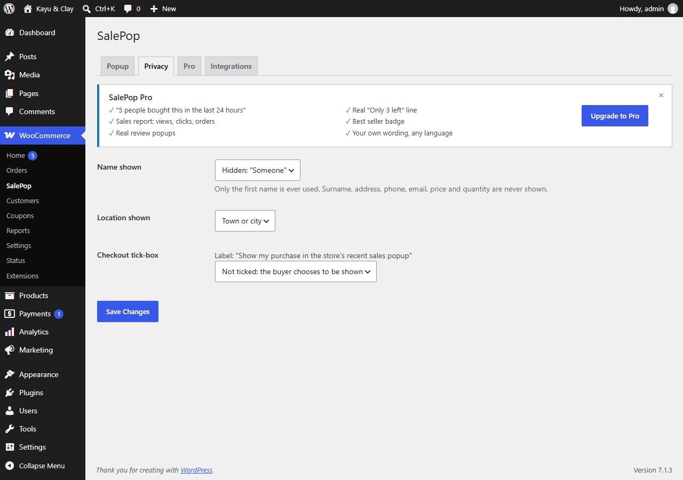Click the Dashboard gauge icon
Image resolution: width=683 pixels, height=480 pixels.
pyautogui.click(x=10, y=33)
